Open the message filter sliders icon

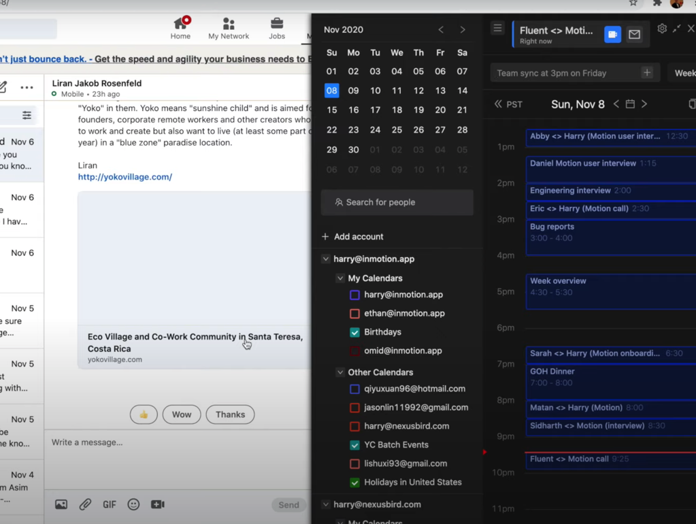(x=27, y=116)
